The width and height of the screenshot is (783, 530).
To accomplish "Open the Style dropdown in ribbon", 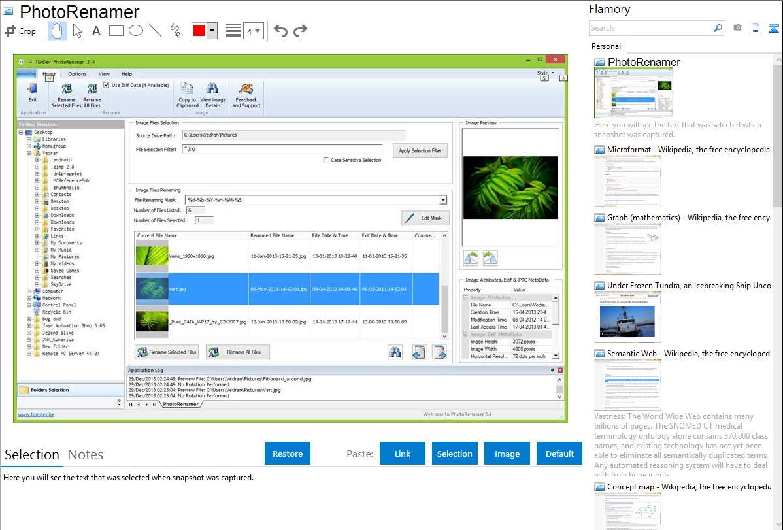I will click(545, 73).
